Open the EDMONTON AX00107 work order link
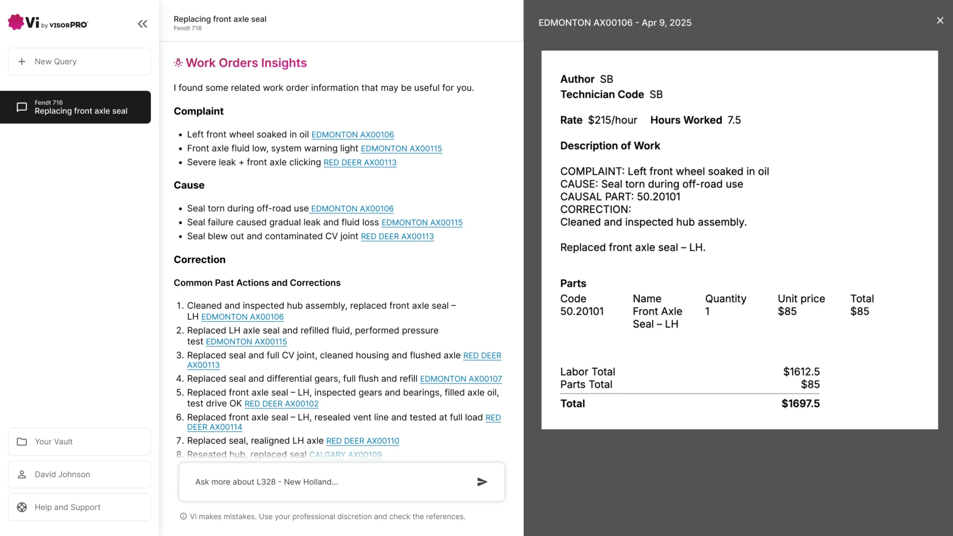Screen dimensions: 953x536 coord(461,379)
